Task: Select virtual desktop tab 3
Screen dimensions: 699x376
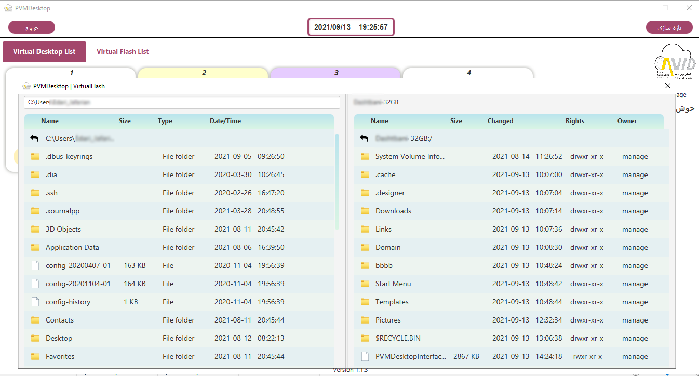Action: coord(337,73)
